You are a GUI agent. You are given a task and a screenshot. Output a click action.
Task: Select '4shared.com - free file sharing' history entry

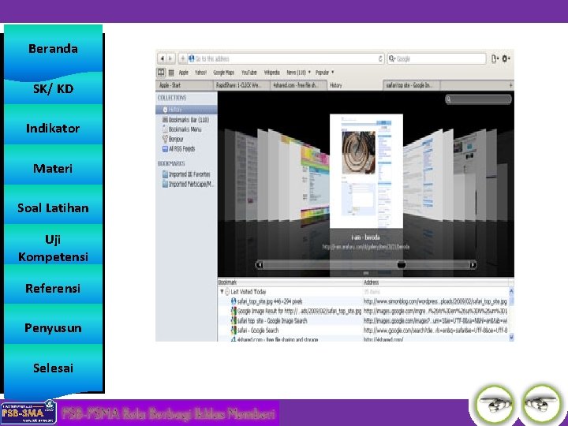pyautogui.click(x=365, y=339)
